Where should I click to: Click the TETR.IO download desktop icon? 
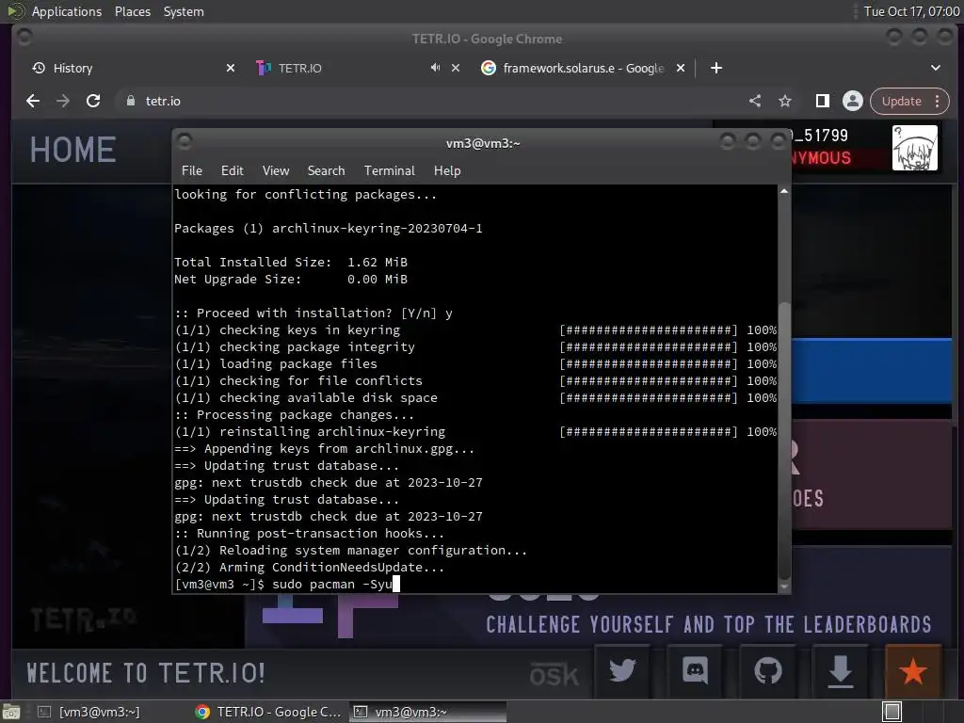pyautogui.click(x=841, y=670)
